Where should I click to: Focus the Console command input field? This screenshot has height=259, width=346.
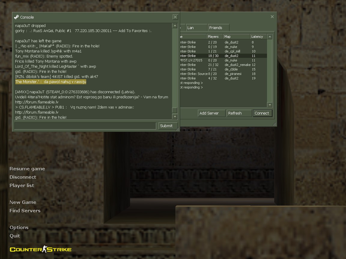pos(85,126)
